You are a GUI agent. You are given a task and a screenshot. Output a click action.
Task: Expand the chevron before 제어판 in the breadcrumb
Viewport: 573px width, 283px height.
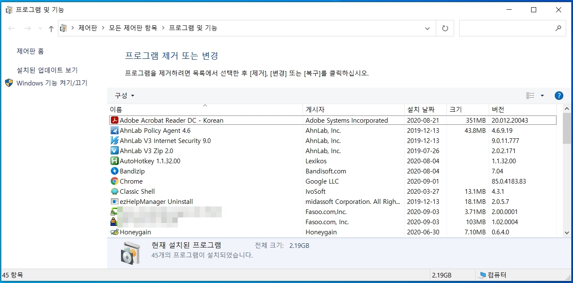point(73,28)
